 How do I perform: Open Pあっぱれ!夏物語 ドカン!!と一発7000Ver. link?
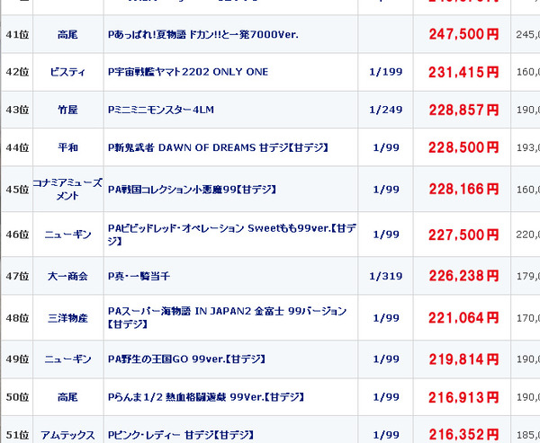pyautogui.click(x=202, y=34)
